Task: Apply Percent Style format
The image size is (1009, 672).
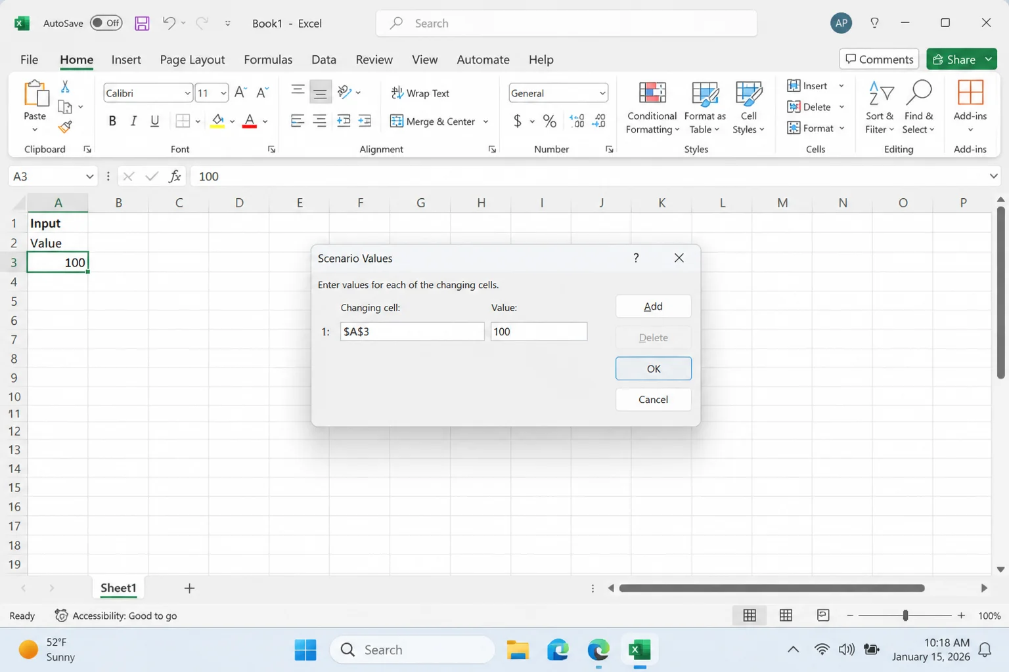Action: (x=550, y=121)
